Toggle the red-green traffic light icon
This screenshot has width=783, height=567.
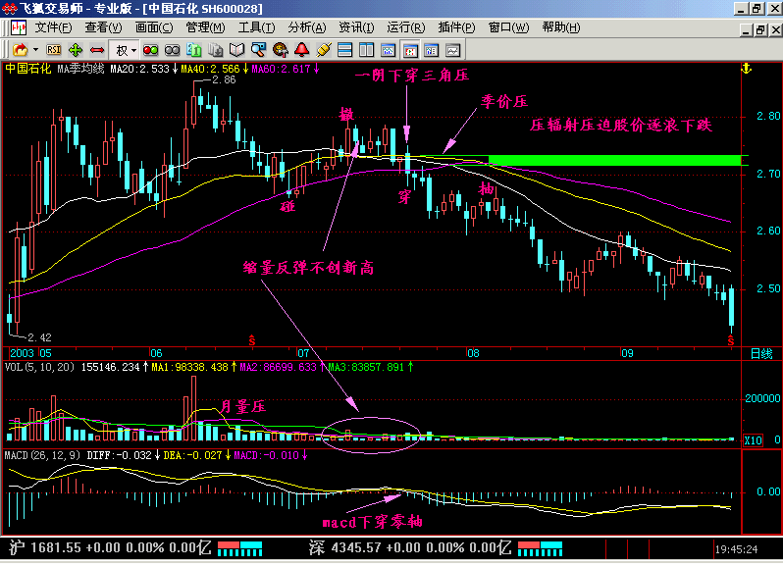[x=149, y=49]
